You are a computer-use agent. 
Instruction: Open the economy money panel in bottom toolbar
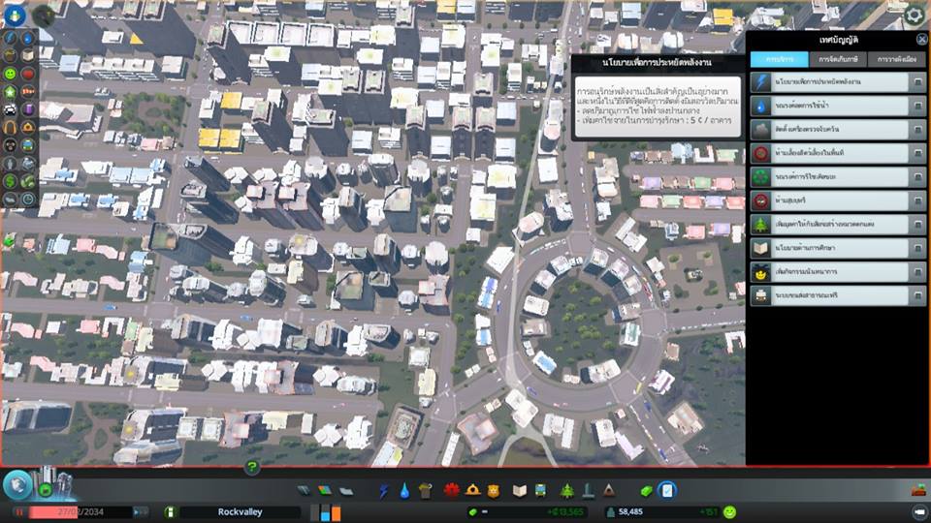[646, 490]
